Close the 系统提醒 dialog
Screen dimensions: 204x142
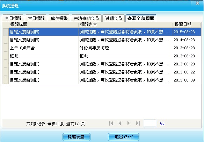point(197,3)
